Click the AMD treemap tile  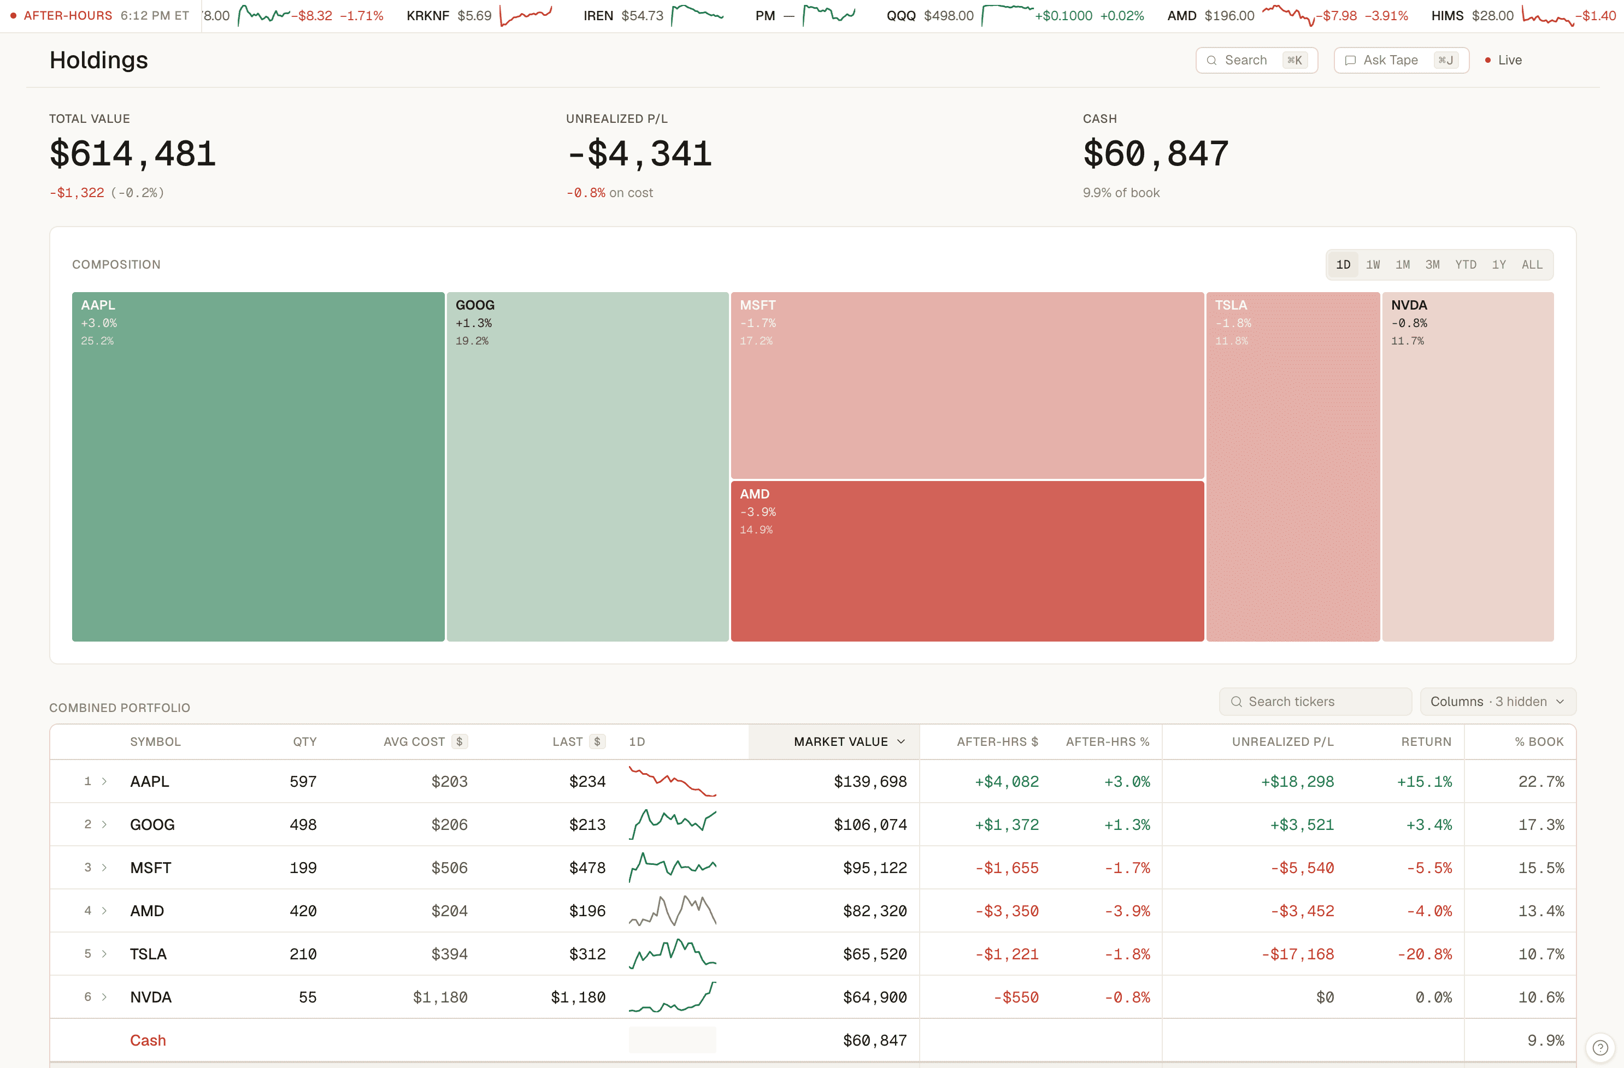click(x=967, y=561)
